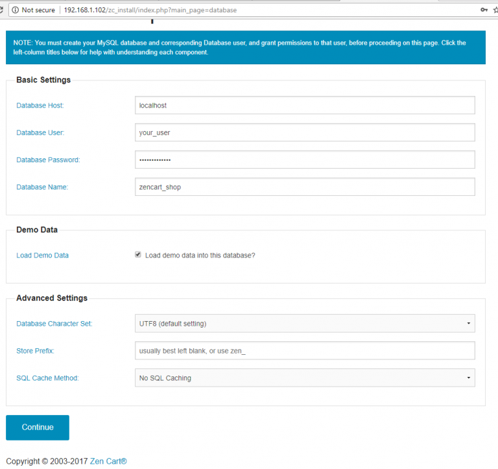Image resolution: width=498 pixels, height=469 pixels.
Task: Click the browser reload icon
Action: pos(2,10)
